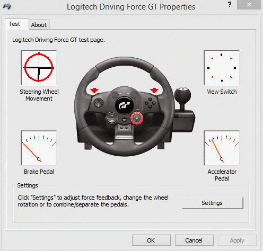This screenshot has width=263, height=251.
Task: Click the D-pad on the wheel's left side
Action: click(x=99, y=102)
